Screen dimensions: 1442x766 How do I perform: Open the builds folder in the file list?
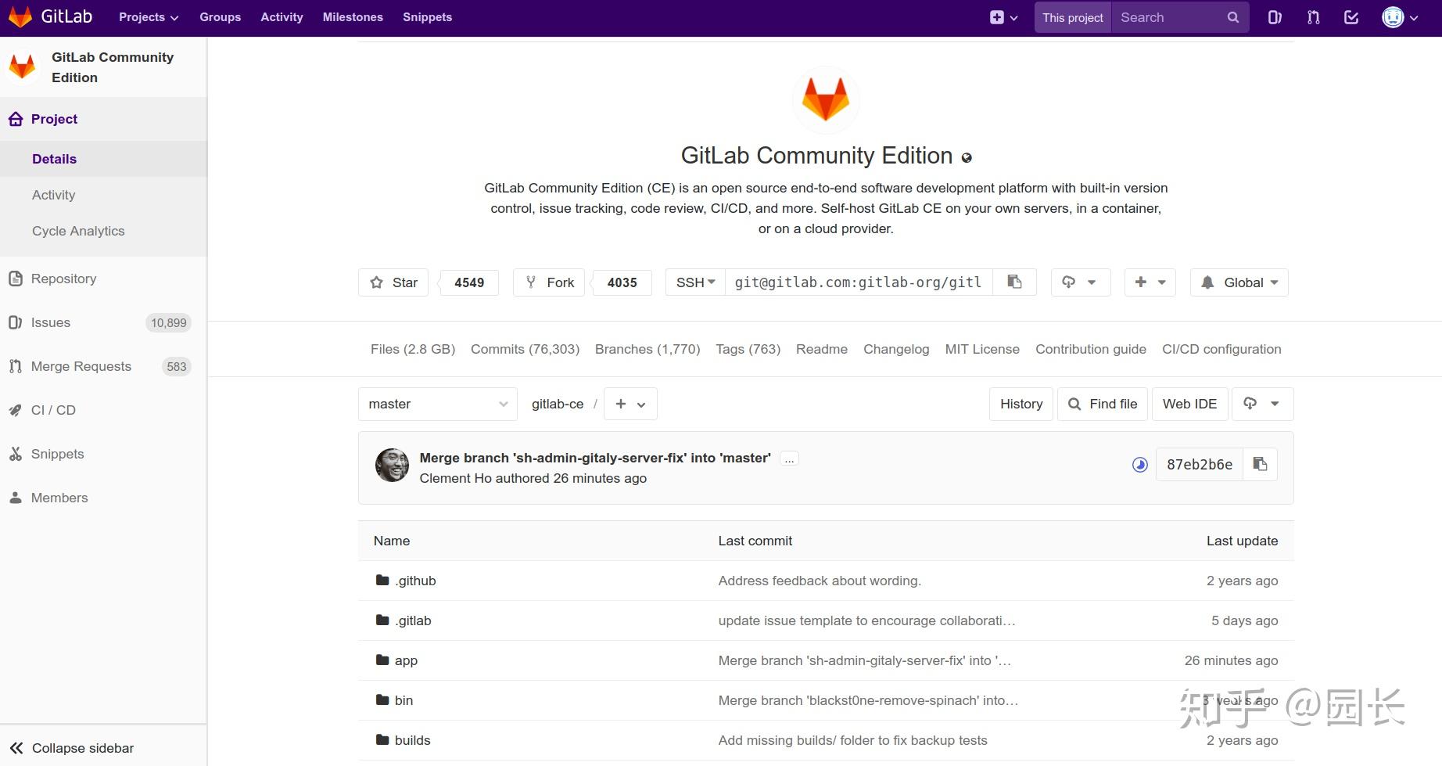(x=412, y=739)
